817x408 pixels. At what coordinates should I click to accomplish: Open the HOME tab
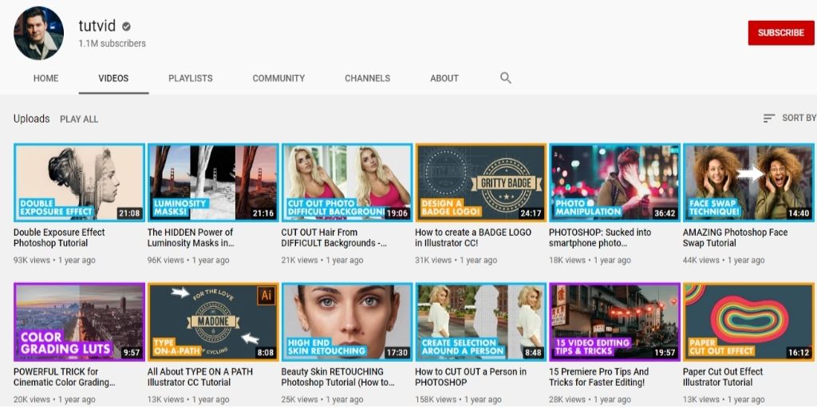pyautogui.click(x=45, y=78)
